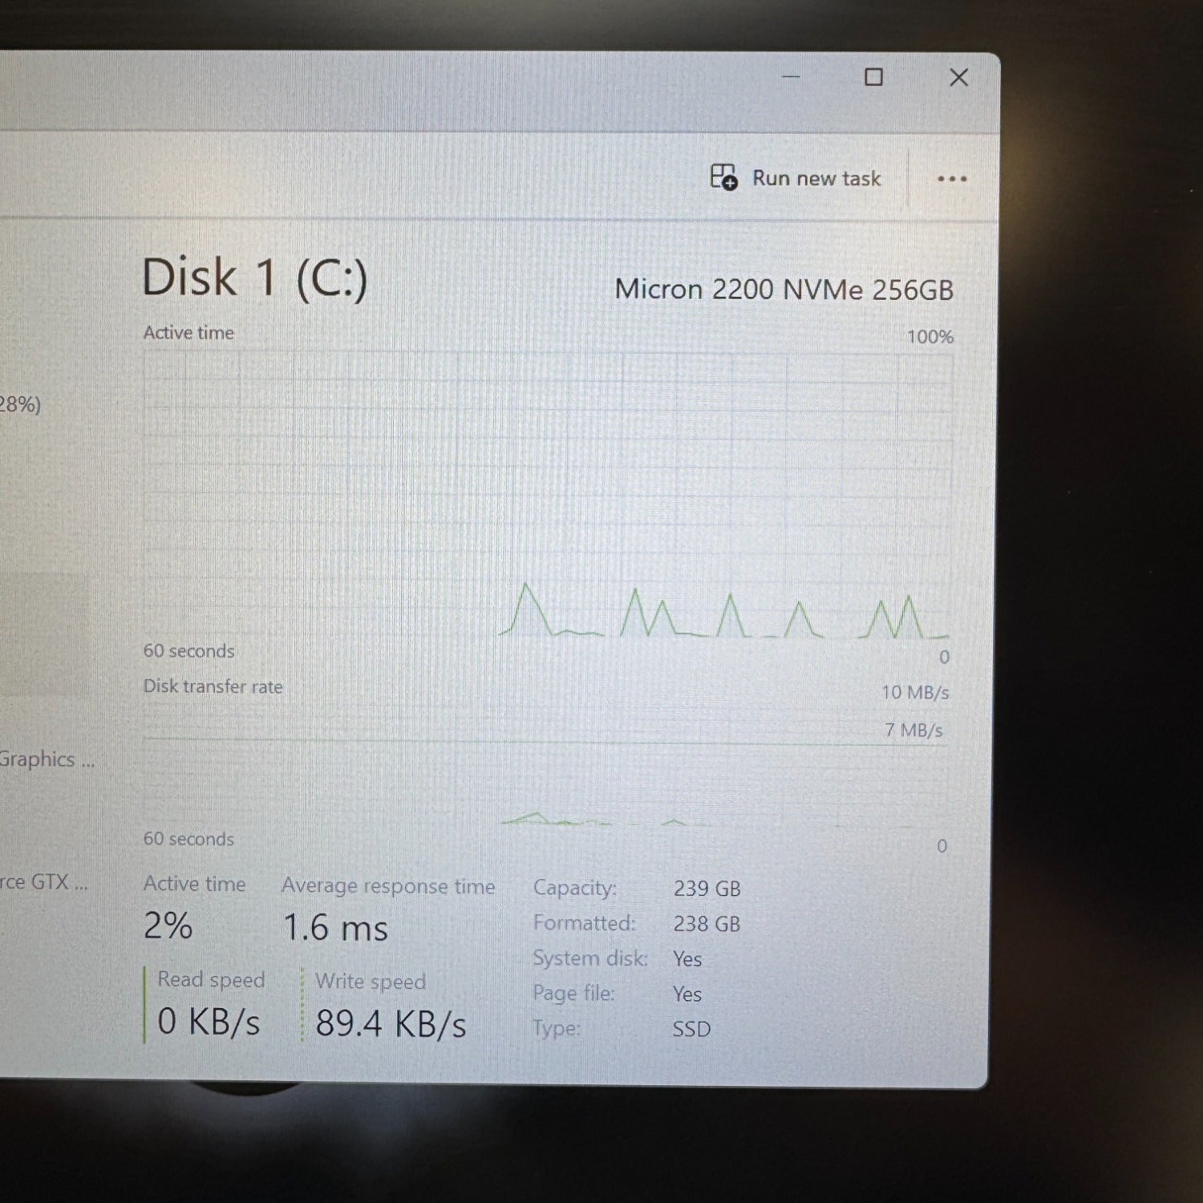Viewport: 1203px width, 1203px height.
Task: Open the three-dot more options menu
Action: (x=952, y=179)
